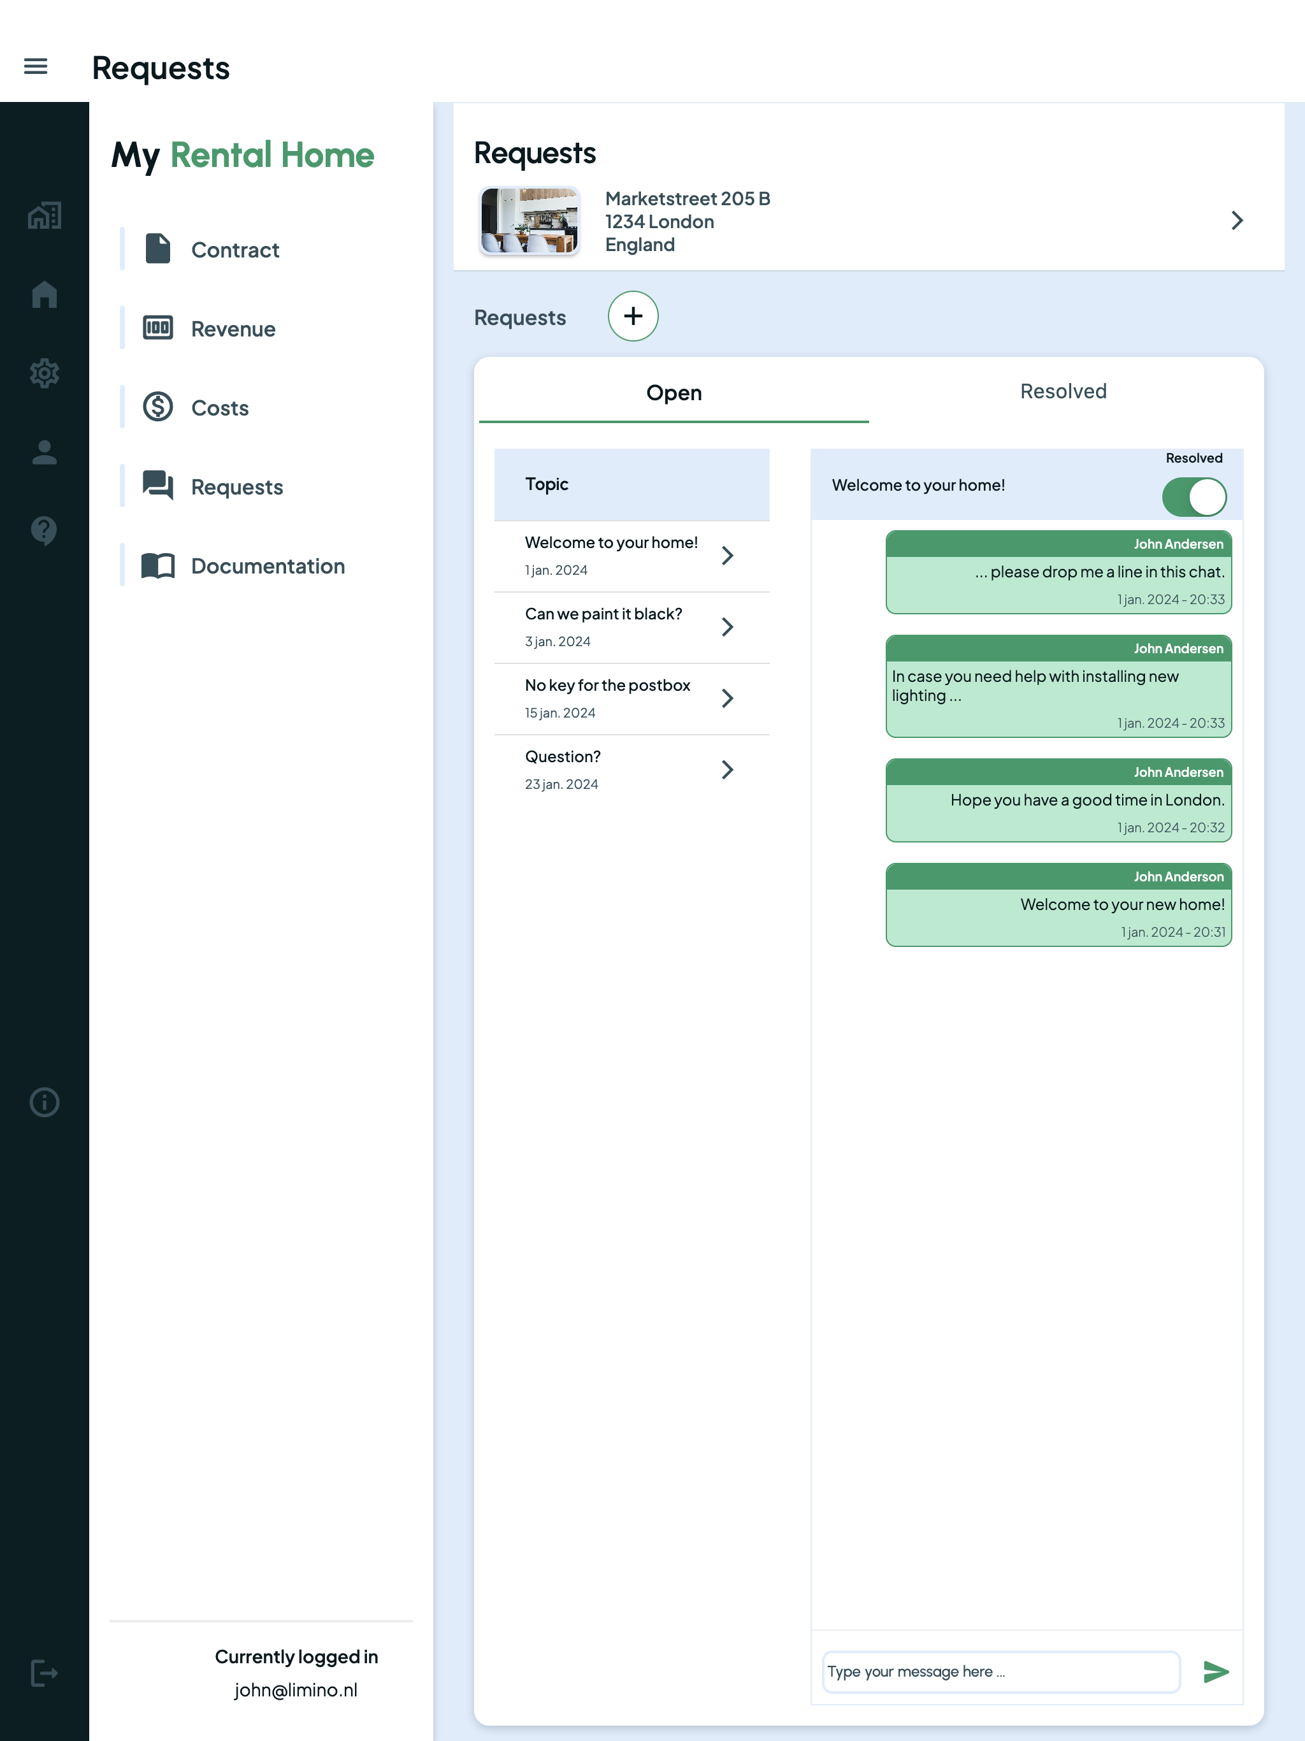Send the message with arrow icon
The height and width of the screenshot is (1741, 1305).
[x=1216, y=1672]
